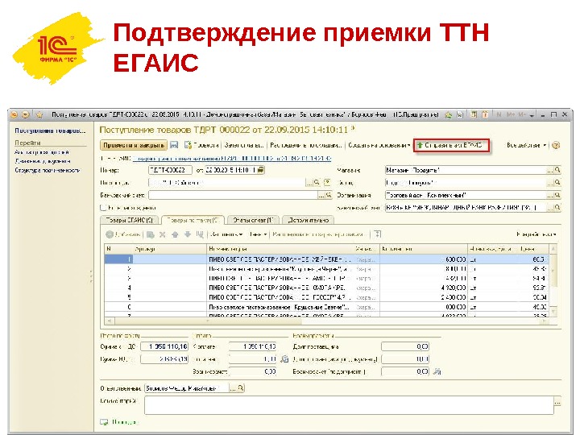
Task: Click the magnifier icon of the Склад field
Action: coord(557,183)
